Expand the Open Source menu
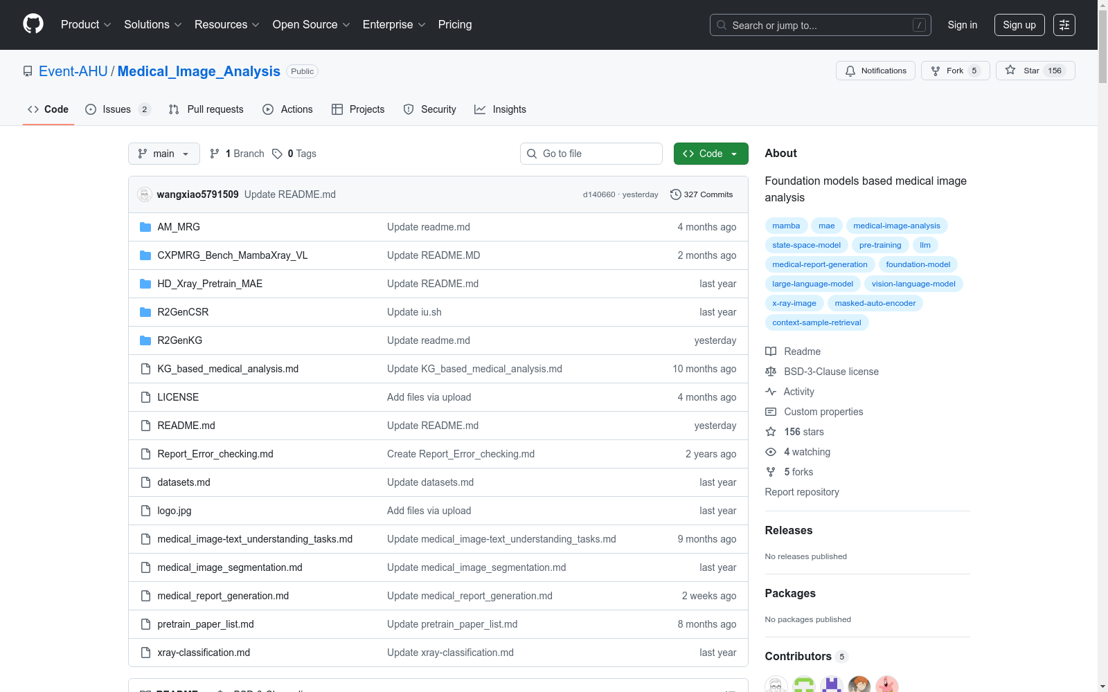 point(311,24)
